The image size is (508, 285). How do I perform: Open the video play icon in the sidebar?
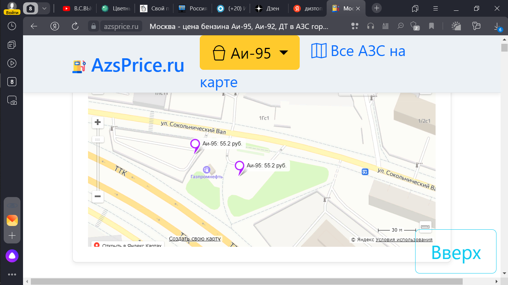tap(12, 63)
